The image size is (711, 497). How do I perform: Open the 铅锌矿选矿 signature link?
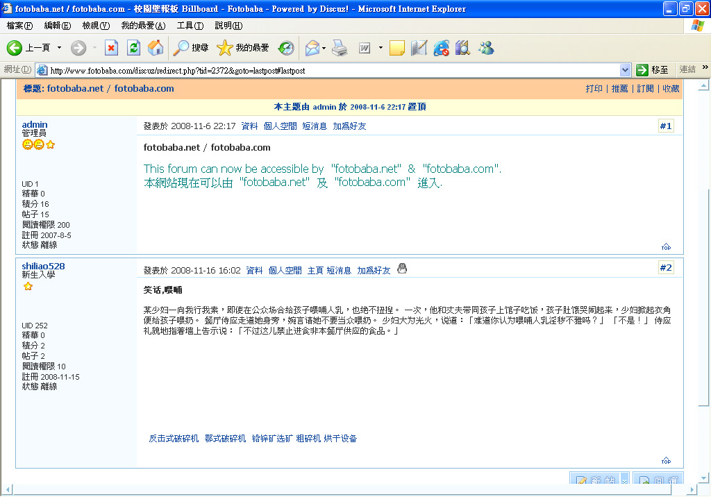272,439
